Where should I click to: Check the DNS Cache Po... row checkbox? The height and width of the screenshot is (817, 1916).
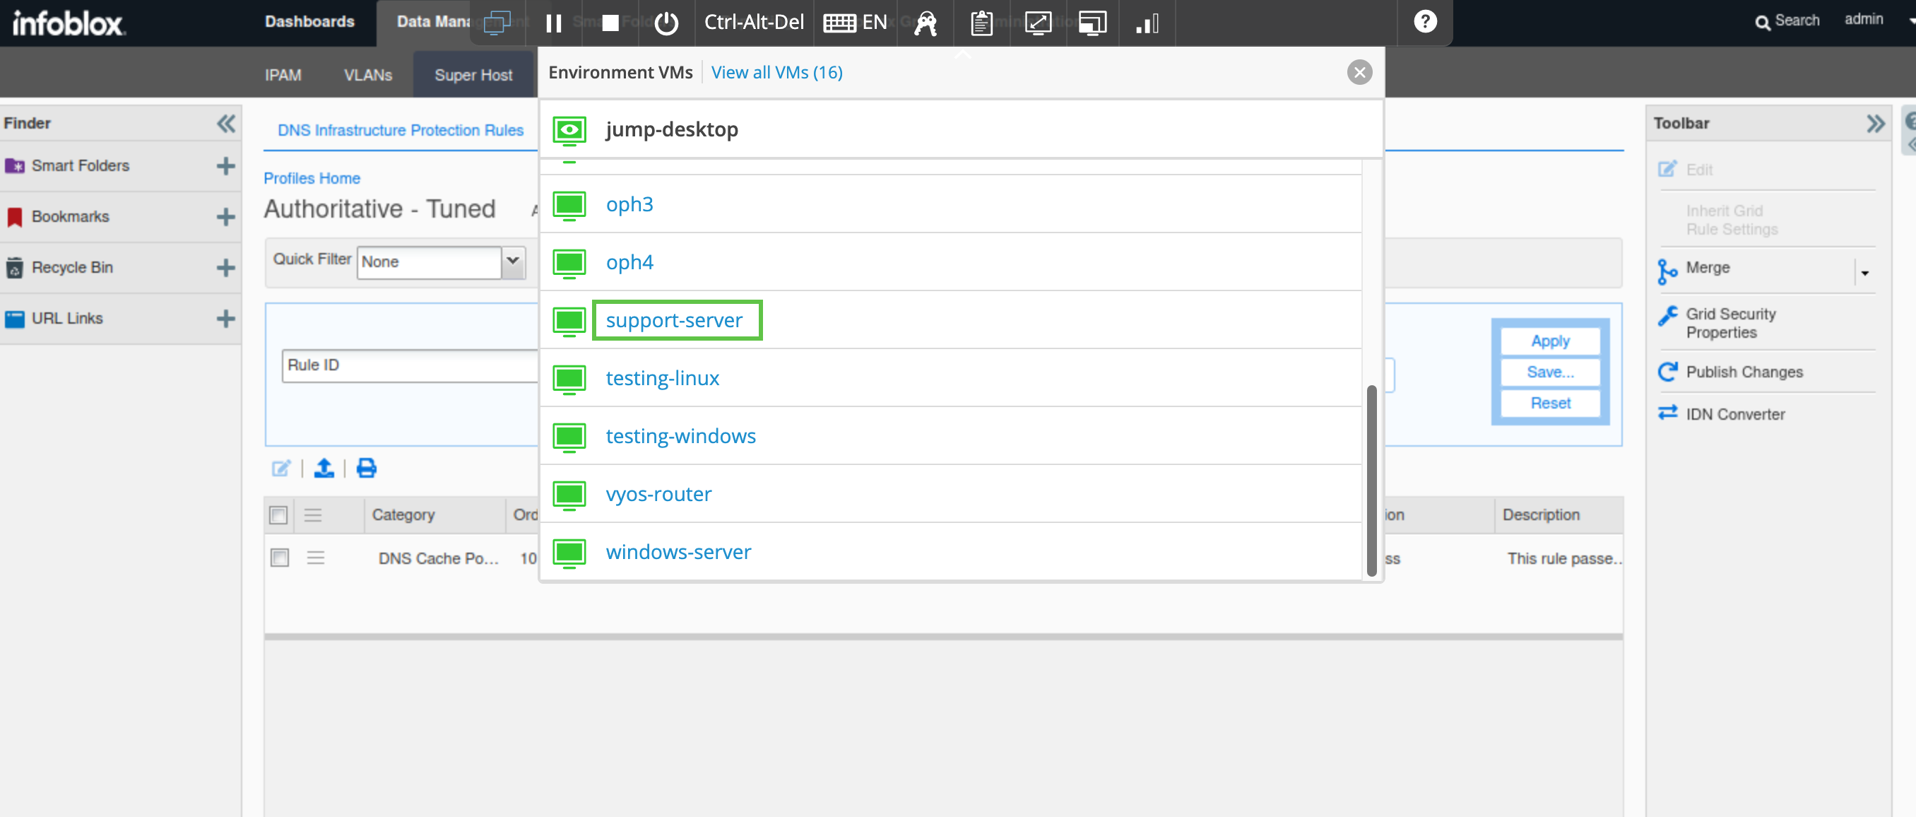(280, 558)
